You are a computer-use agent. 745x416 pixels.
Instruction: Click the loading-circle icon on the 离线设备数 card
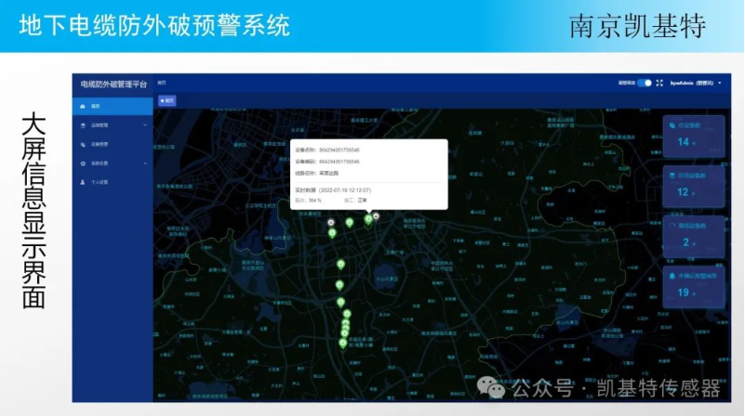point(672,226)
